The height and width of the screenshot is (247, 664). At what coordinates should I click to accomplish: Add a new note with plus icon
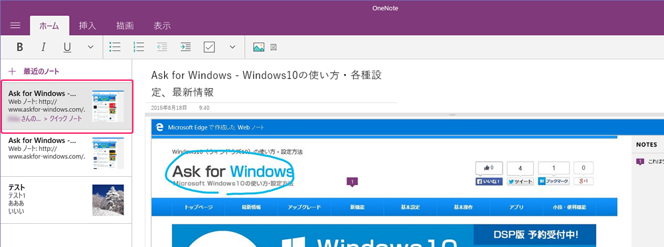tap(12, 72)
